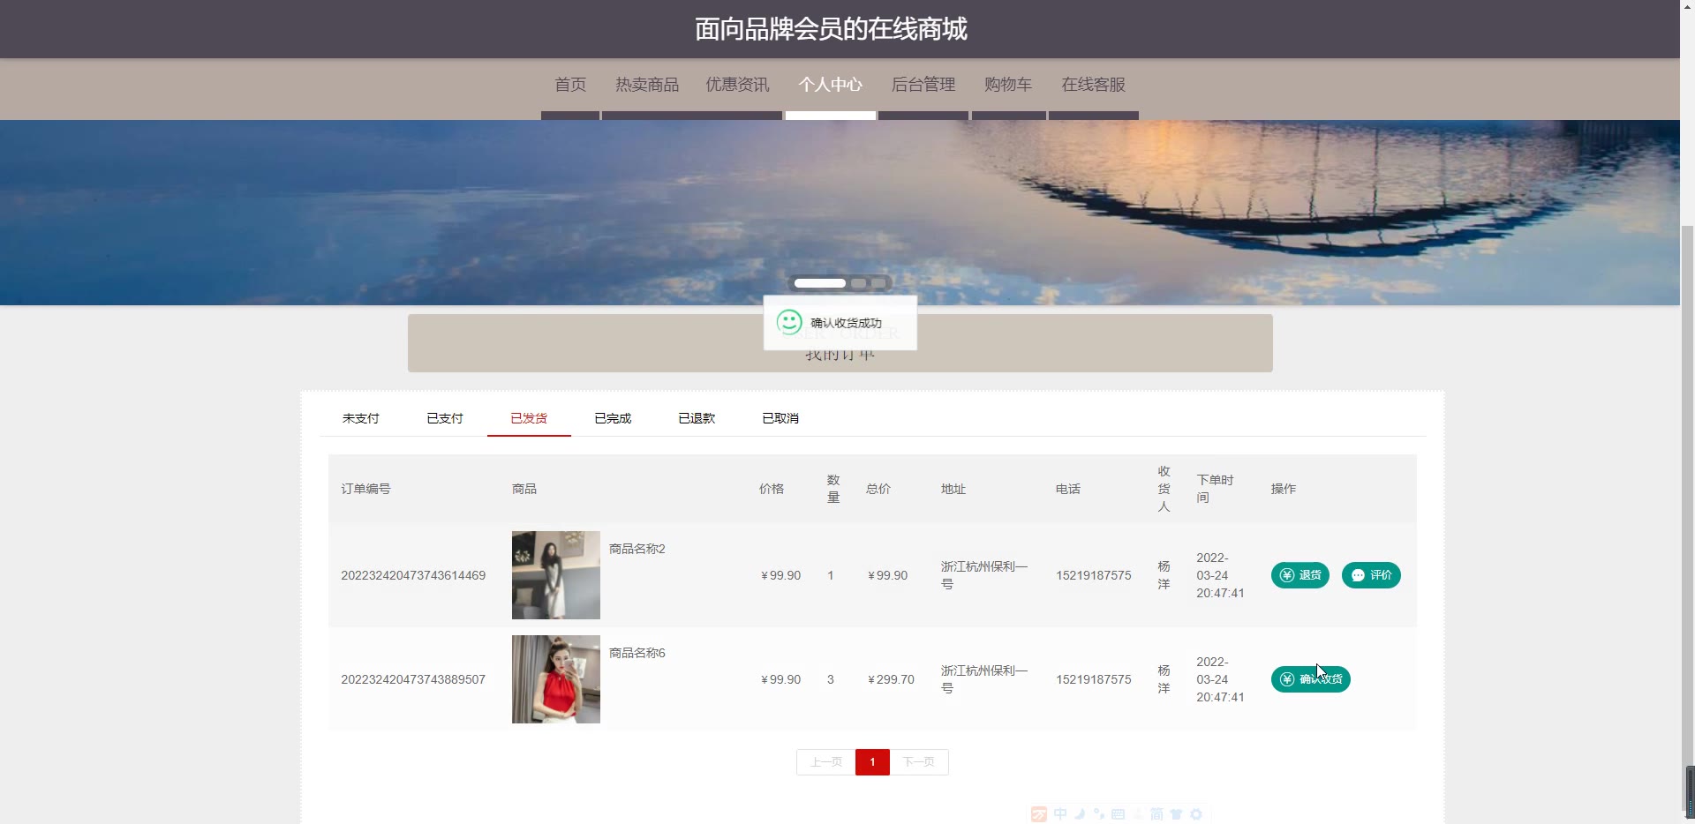Open the 首页 home page
Screen dimensions: 1695x824
coord(570,85)
